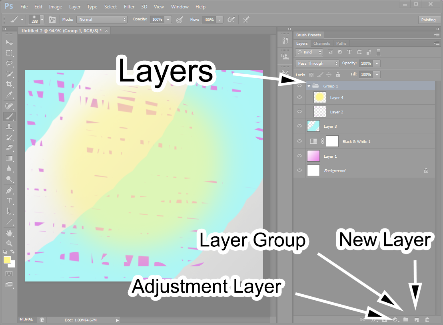Screen dimensions: 443x325
Task: Select the Rectangular Marquee tool
Action: 9,53
